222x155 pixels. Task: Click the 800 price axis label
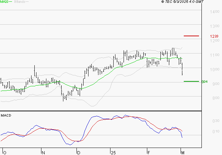[x=216, y=98]
